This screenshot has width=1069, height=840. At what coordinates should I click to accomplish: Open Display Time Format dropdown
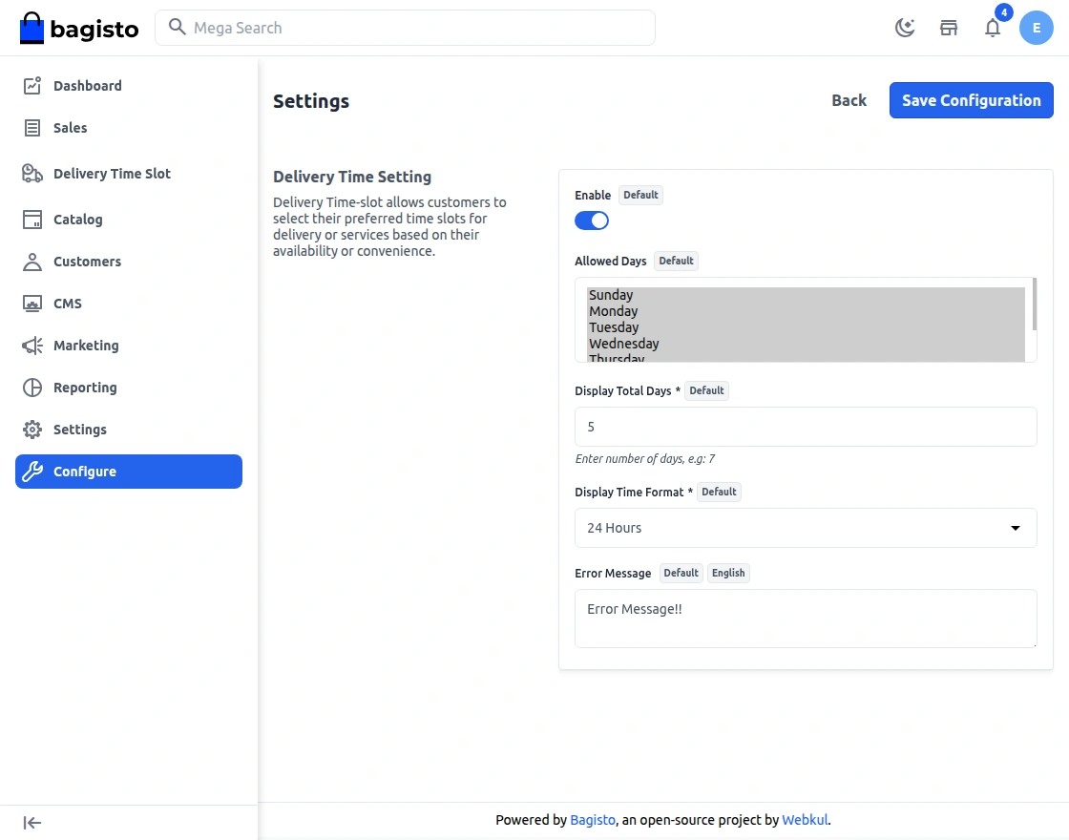click(806, 528)
